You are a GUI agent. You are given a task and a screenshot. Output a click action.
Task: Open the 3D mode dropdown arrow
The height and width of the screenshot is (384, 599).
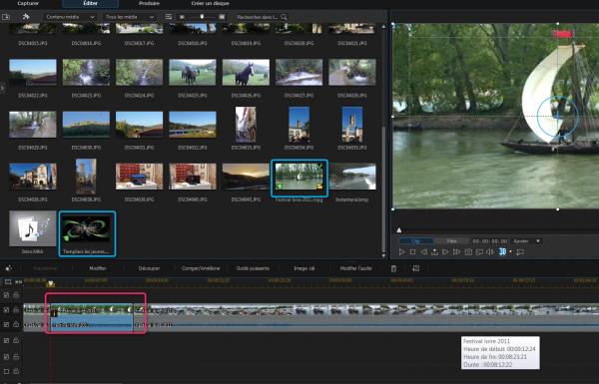pyautogui.click(x=511, y=252)
